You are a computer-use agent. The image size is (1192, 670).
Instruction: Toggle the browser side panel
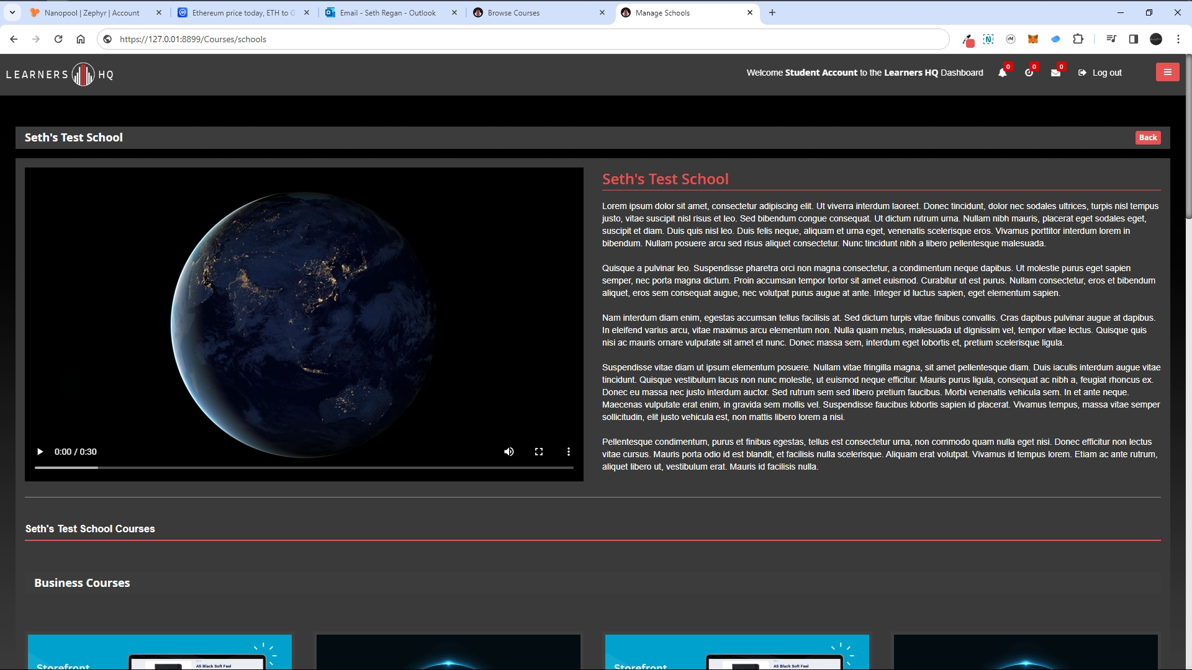point(1133,39)
